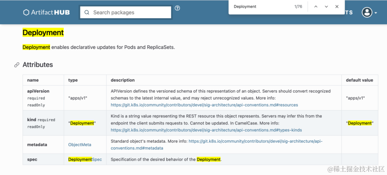This screenshot has width=387, height=175.
Task: Open the DeploymentSpec type link
Action: (x=85, y=160)
